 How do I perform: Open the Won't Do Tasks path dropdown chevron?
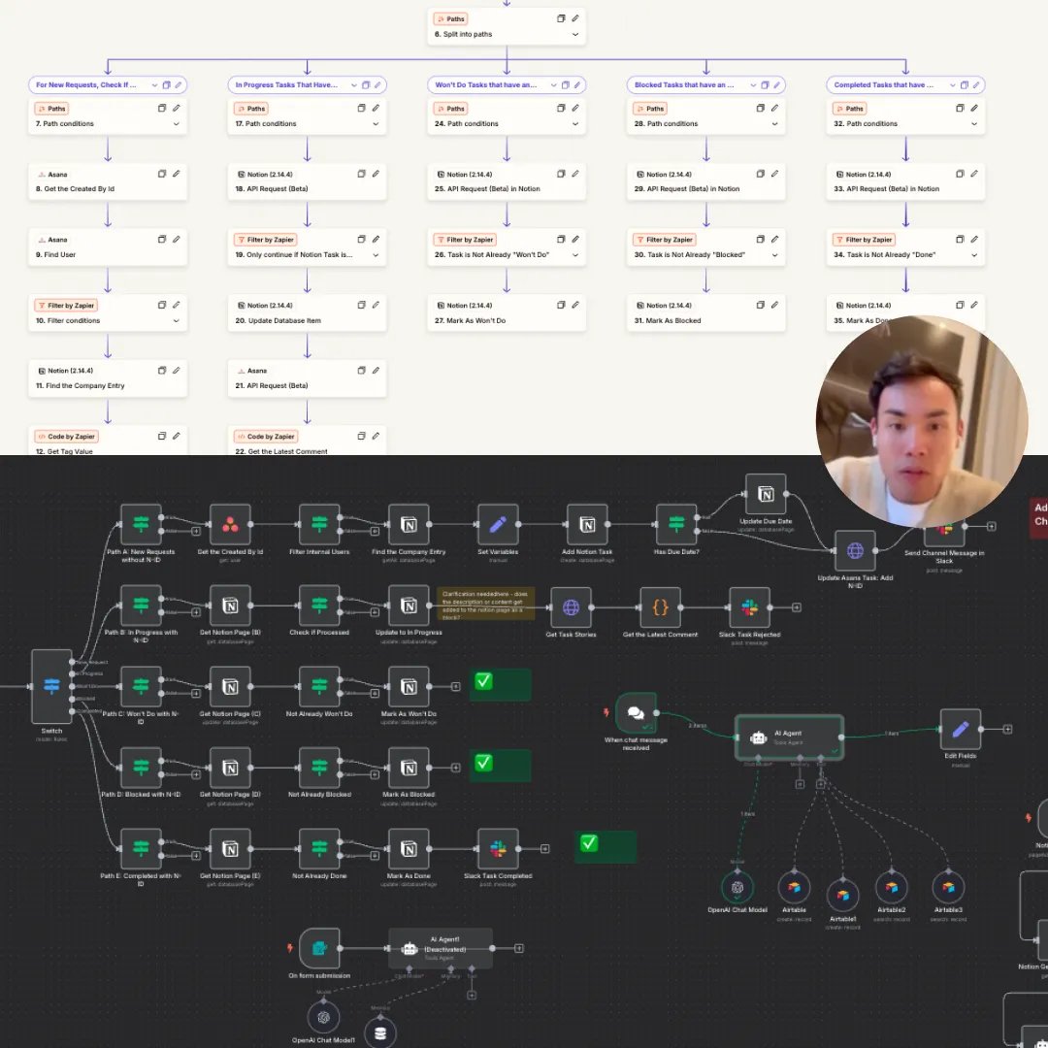tap(553, 84)
